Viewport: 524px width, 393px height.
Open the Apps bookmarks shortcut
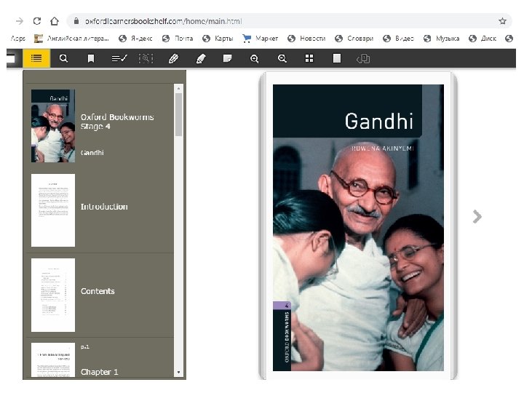coord(18,39)
